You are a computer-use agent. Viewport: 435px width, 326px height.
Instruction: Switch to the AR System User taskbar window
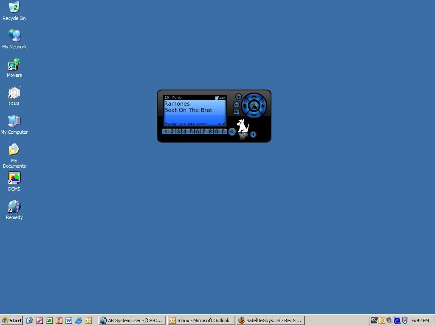point(132,320)
